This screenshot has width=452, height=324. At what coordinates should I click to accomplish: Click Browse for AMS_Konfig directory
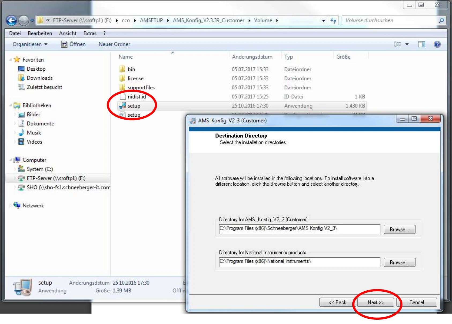click(399, 230)
